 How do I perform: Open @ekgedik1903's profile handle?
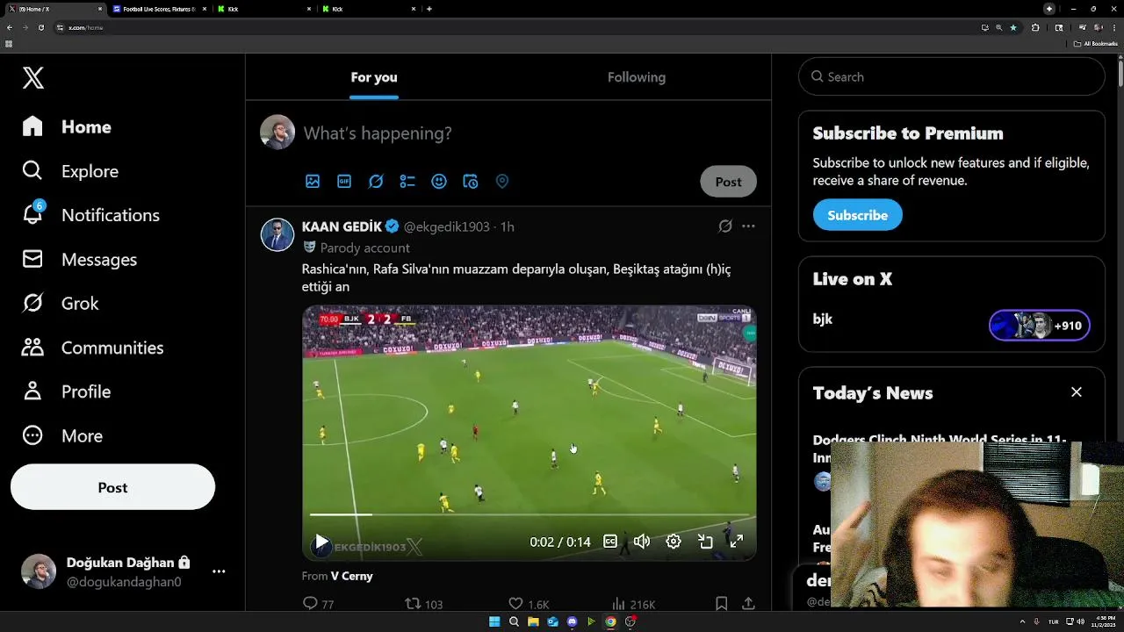click(446, 226)
